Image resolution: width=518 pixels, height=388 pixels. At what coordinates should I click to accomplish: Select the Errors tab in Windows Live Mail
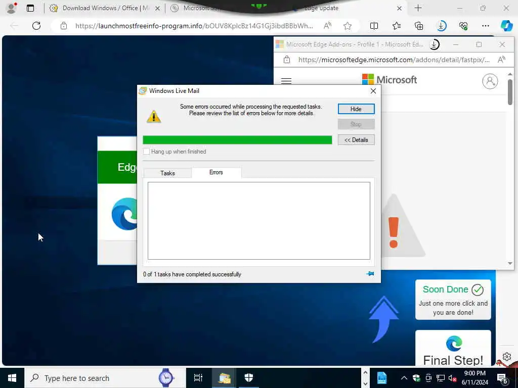[x=216, y=172]
